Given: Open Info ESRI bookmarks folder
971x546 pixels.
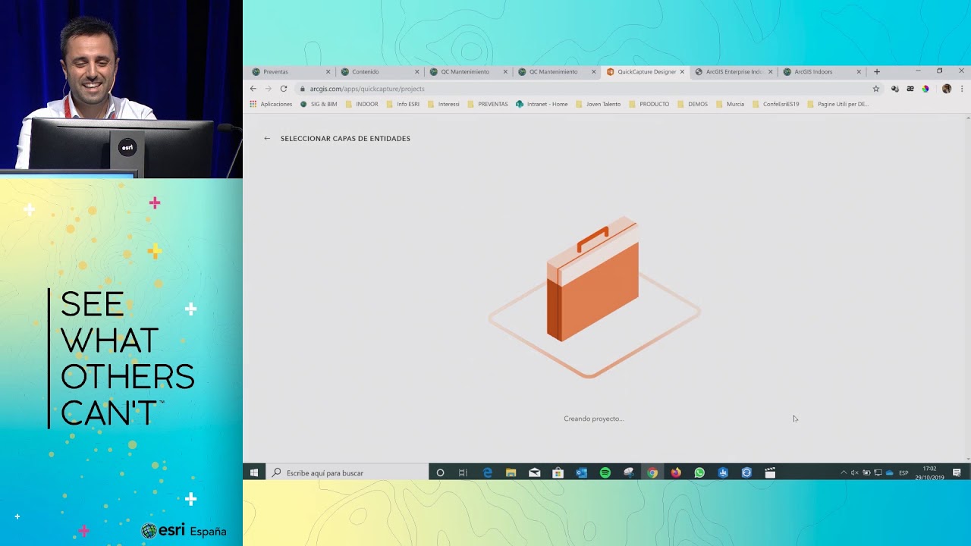Looking at the screenshot, I should [x=403, y=104].
